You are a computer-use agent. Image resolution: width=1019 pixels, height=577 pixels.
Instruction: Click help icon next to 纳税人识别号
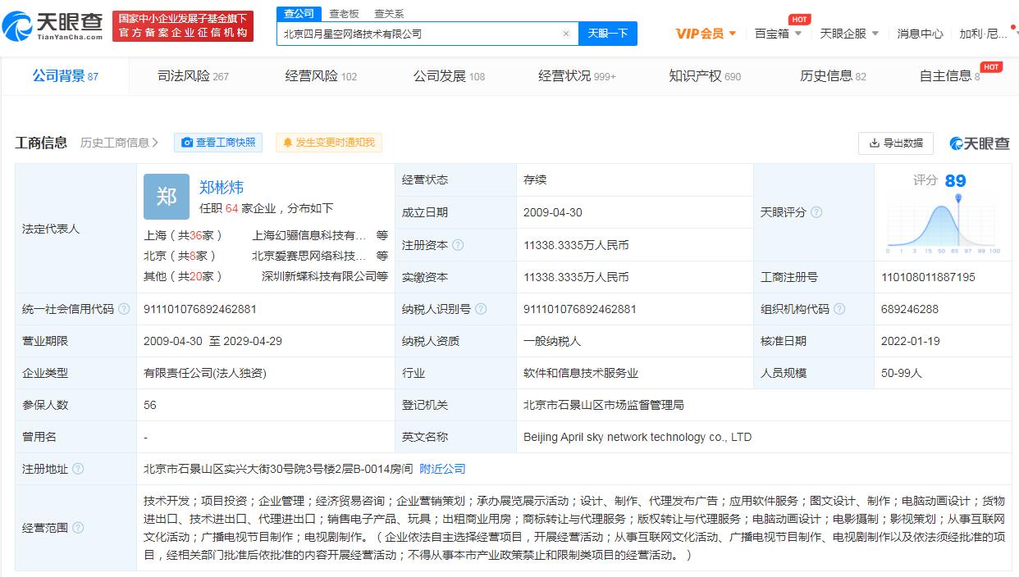(481, 309)
